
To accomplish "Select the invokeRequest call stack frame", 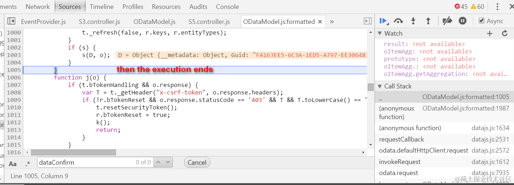I will click(x=444, y=162).
